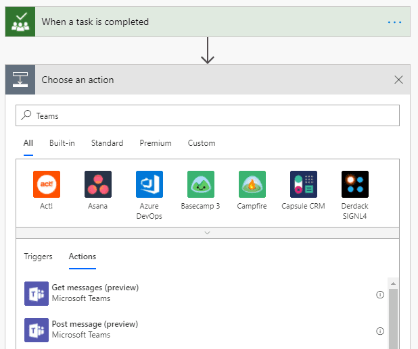418x349 pixels.
Task: Click the Capsule CRM label
Action: 304,206
